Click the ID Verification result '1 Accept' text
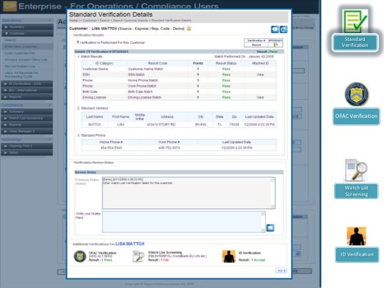This screenshot has width=384, height=288. point(258,260)
